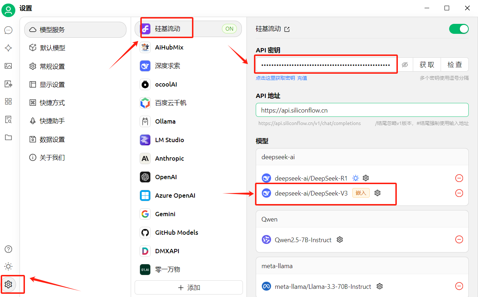Click the DeepSeek-R1 whale logo icon

pyautogui.click(x=266, y=178)
